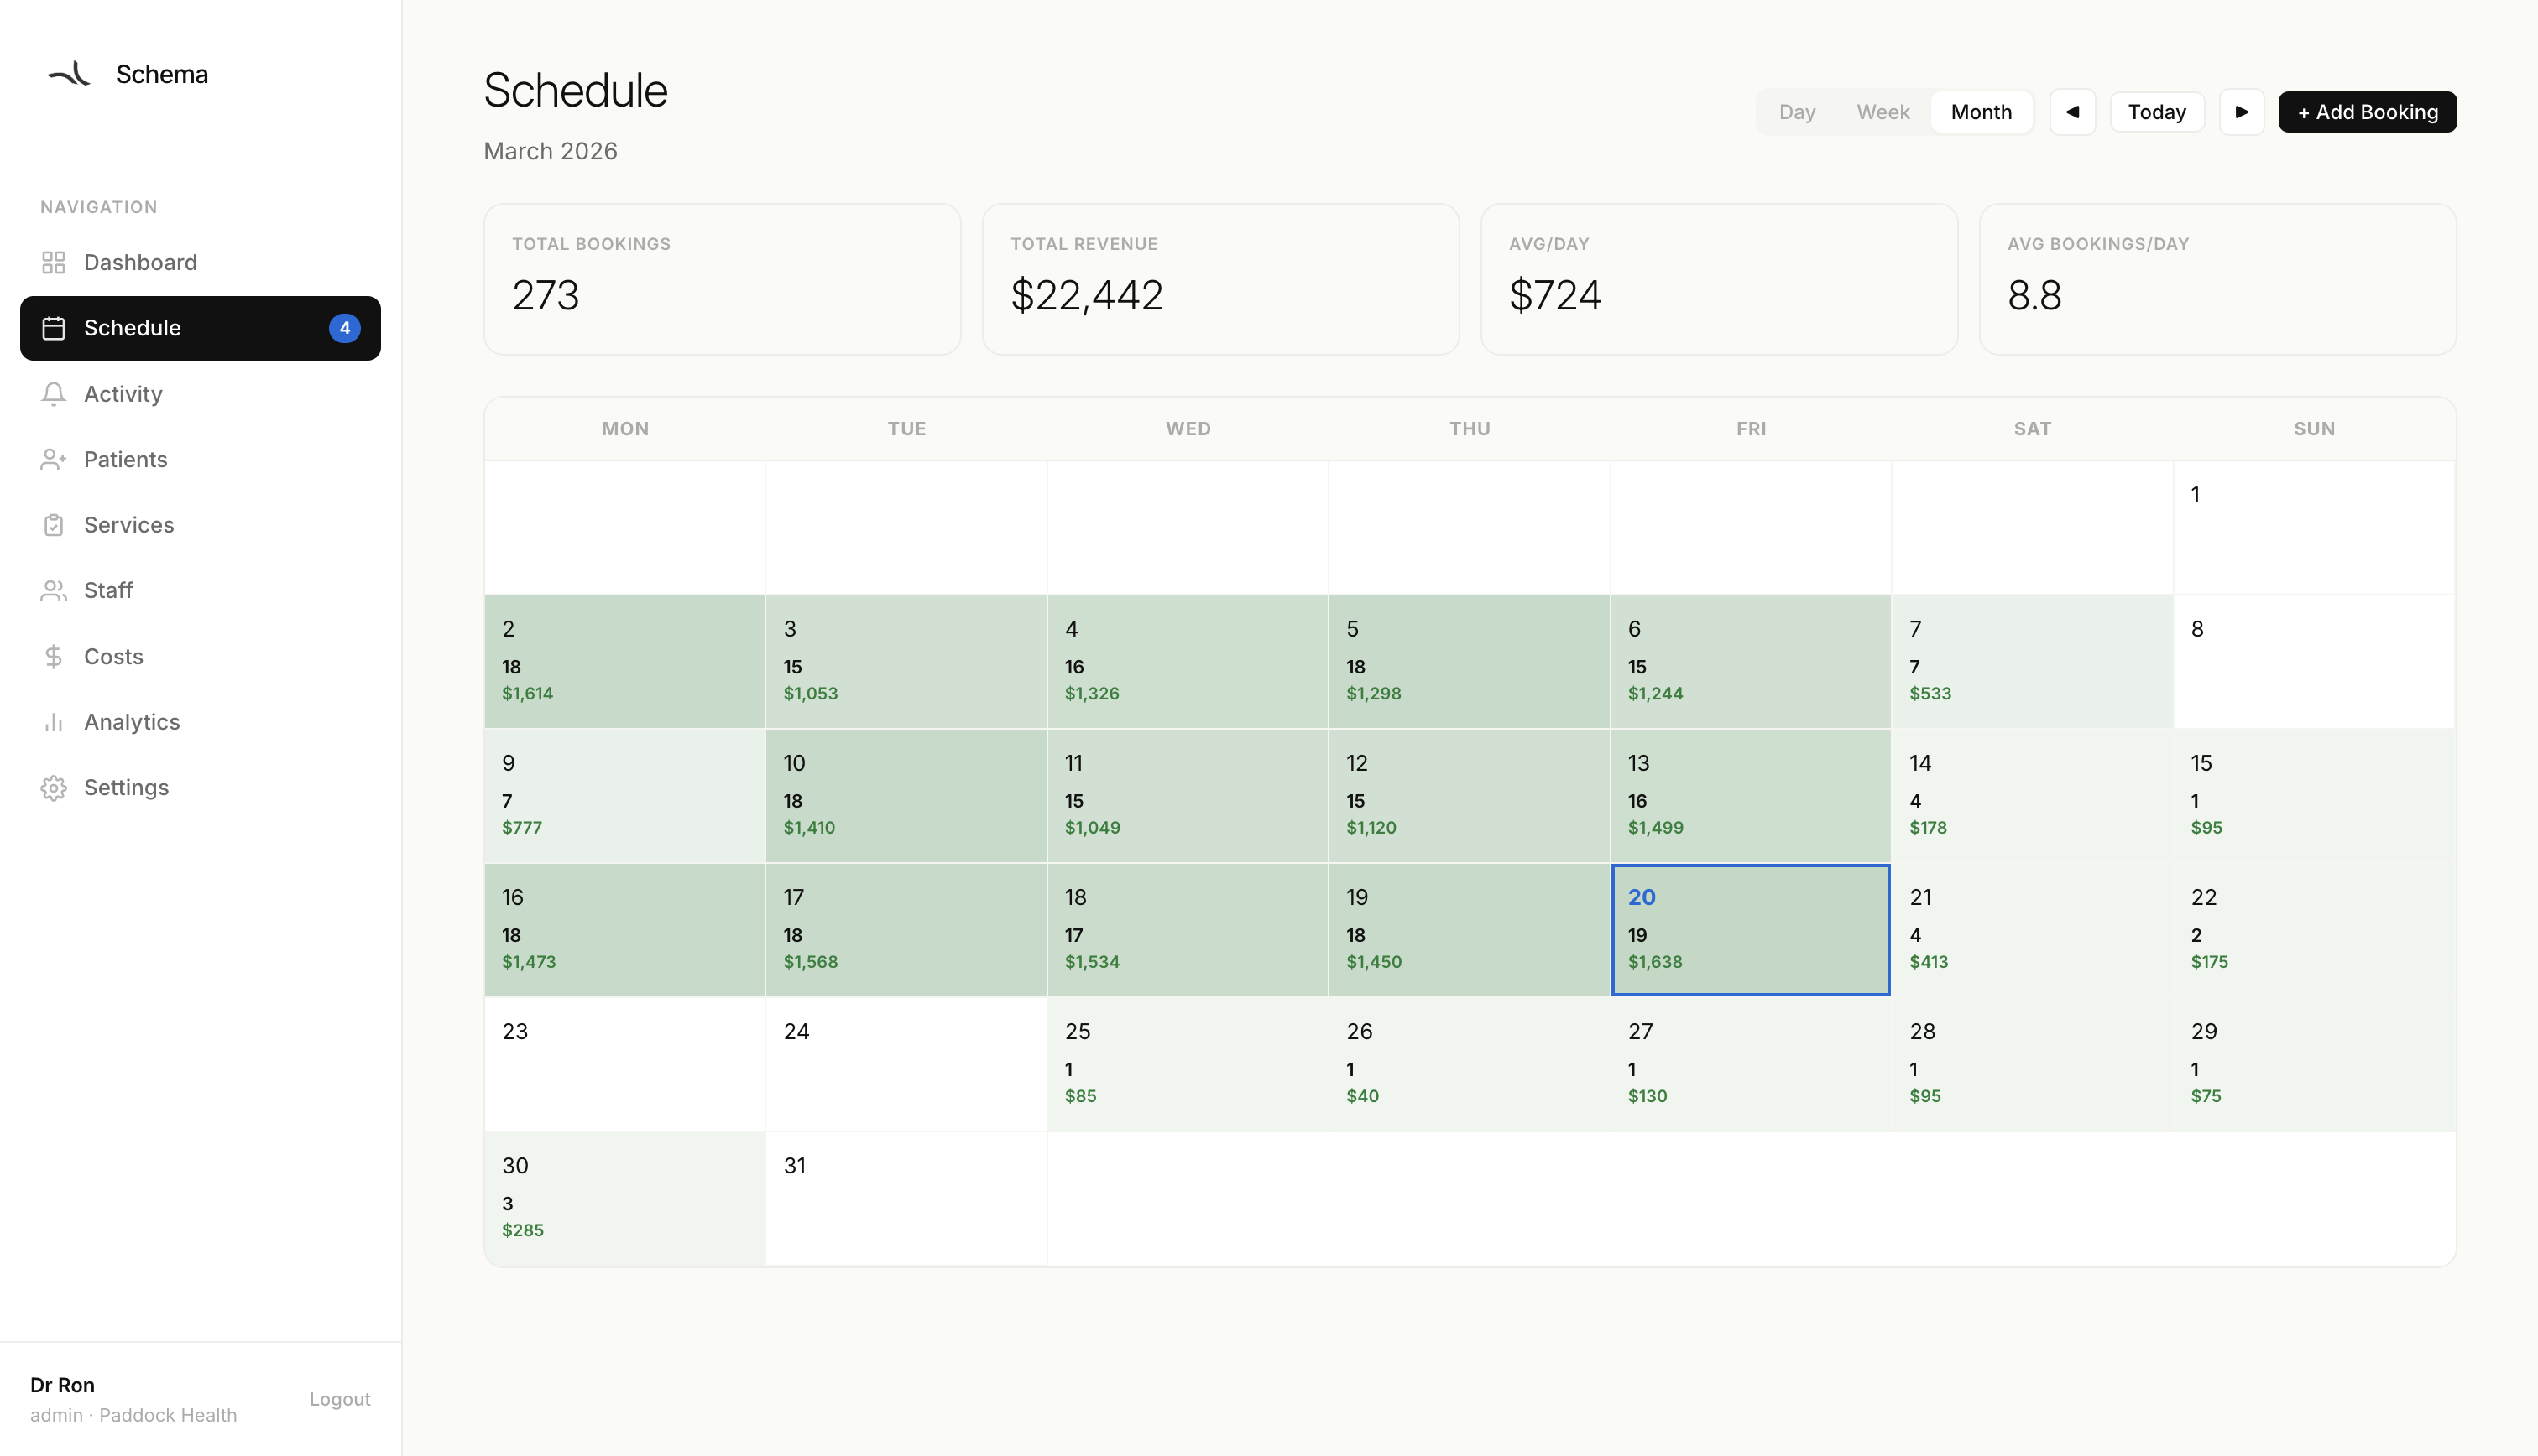Go to previous month with back arrow
The width and height of the screenshot is (2538, 1456).
[x=2073, y=111]
